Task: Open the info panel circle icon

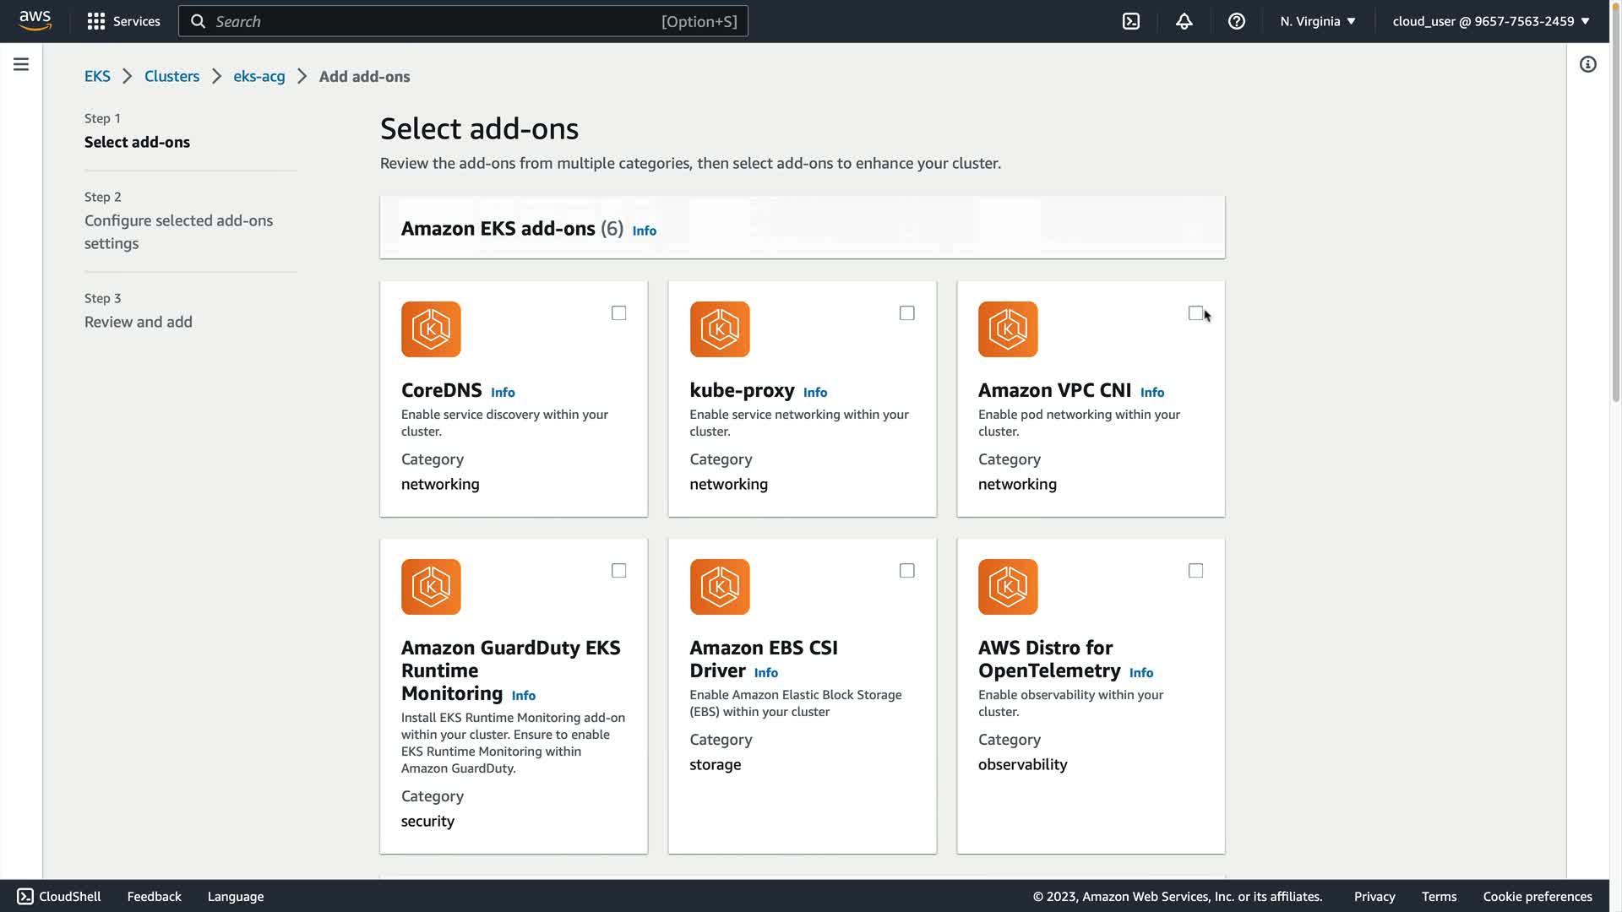Action: tap(1587, 64)
